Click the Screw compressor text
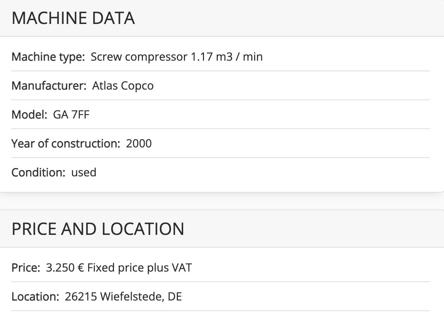 coord(139,56)
